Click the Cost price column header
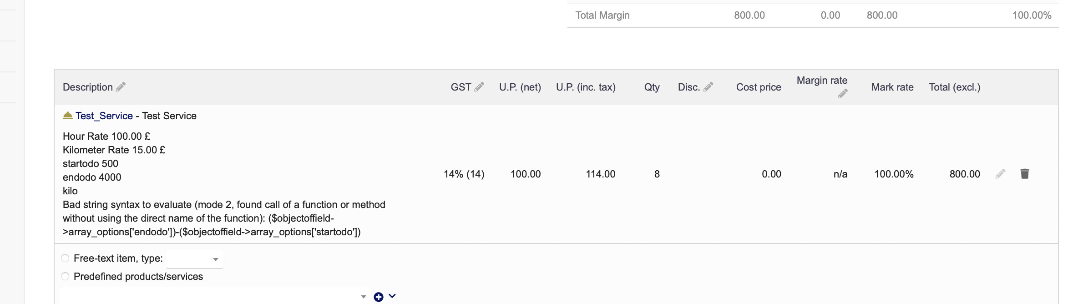This screenshot has width=1073, height=304. (759, 87)
